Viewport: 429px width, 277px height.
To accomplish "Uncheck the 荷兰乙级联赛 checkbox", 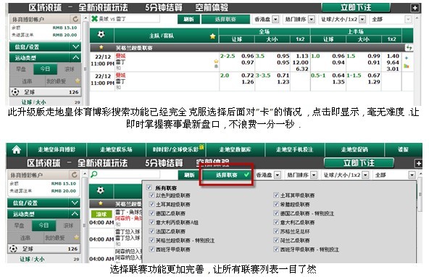I will pos(276,240).
